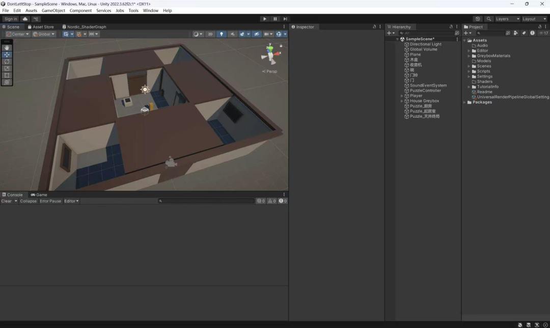Expand the House Greybox object
This screenshot has height=328, width=550.
[402, 101]
